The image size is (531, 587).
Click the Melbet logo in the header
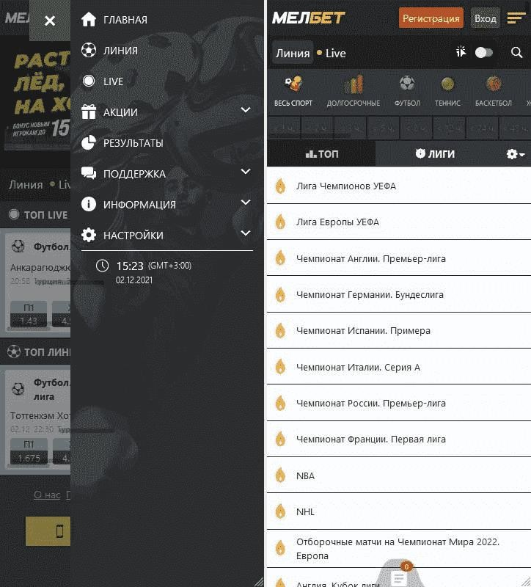pyautogui.click(x=309, y=18)
